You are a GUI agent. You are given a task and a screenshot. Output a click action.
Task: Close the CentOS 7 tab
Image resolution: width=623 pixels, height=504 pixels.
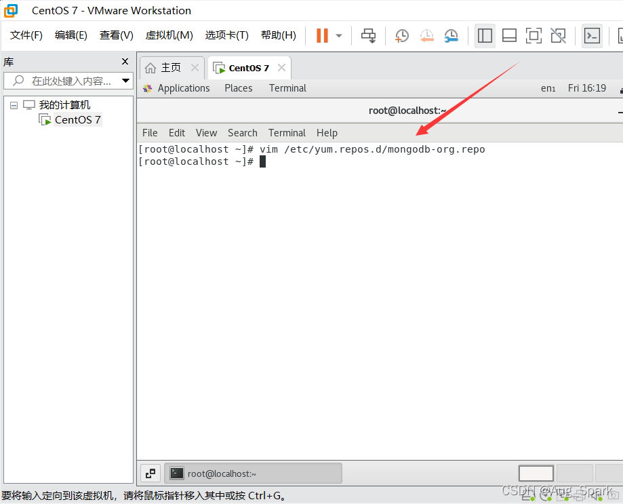[x=282, y=68]
